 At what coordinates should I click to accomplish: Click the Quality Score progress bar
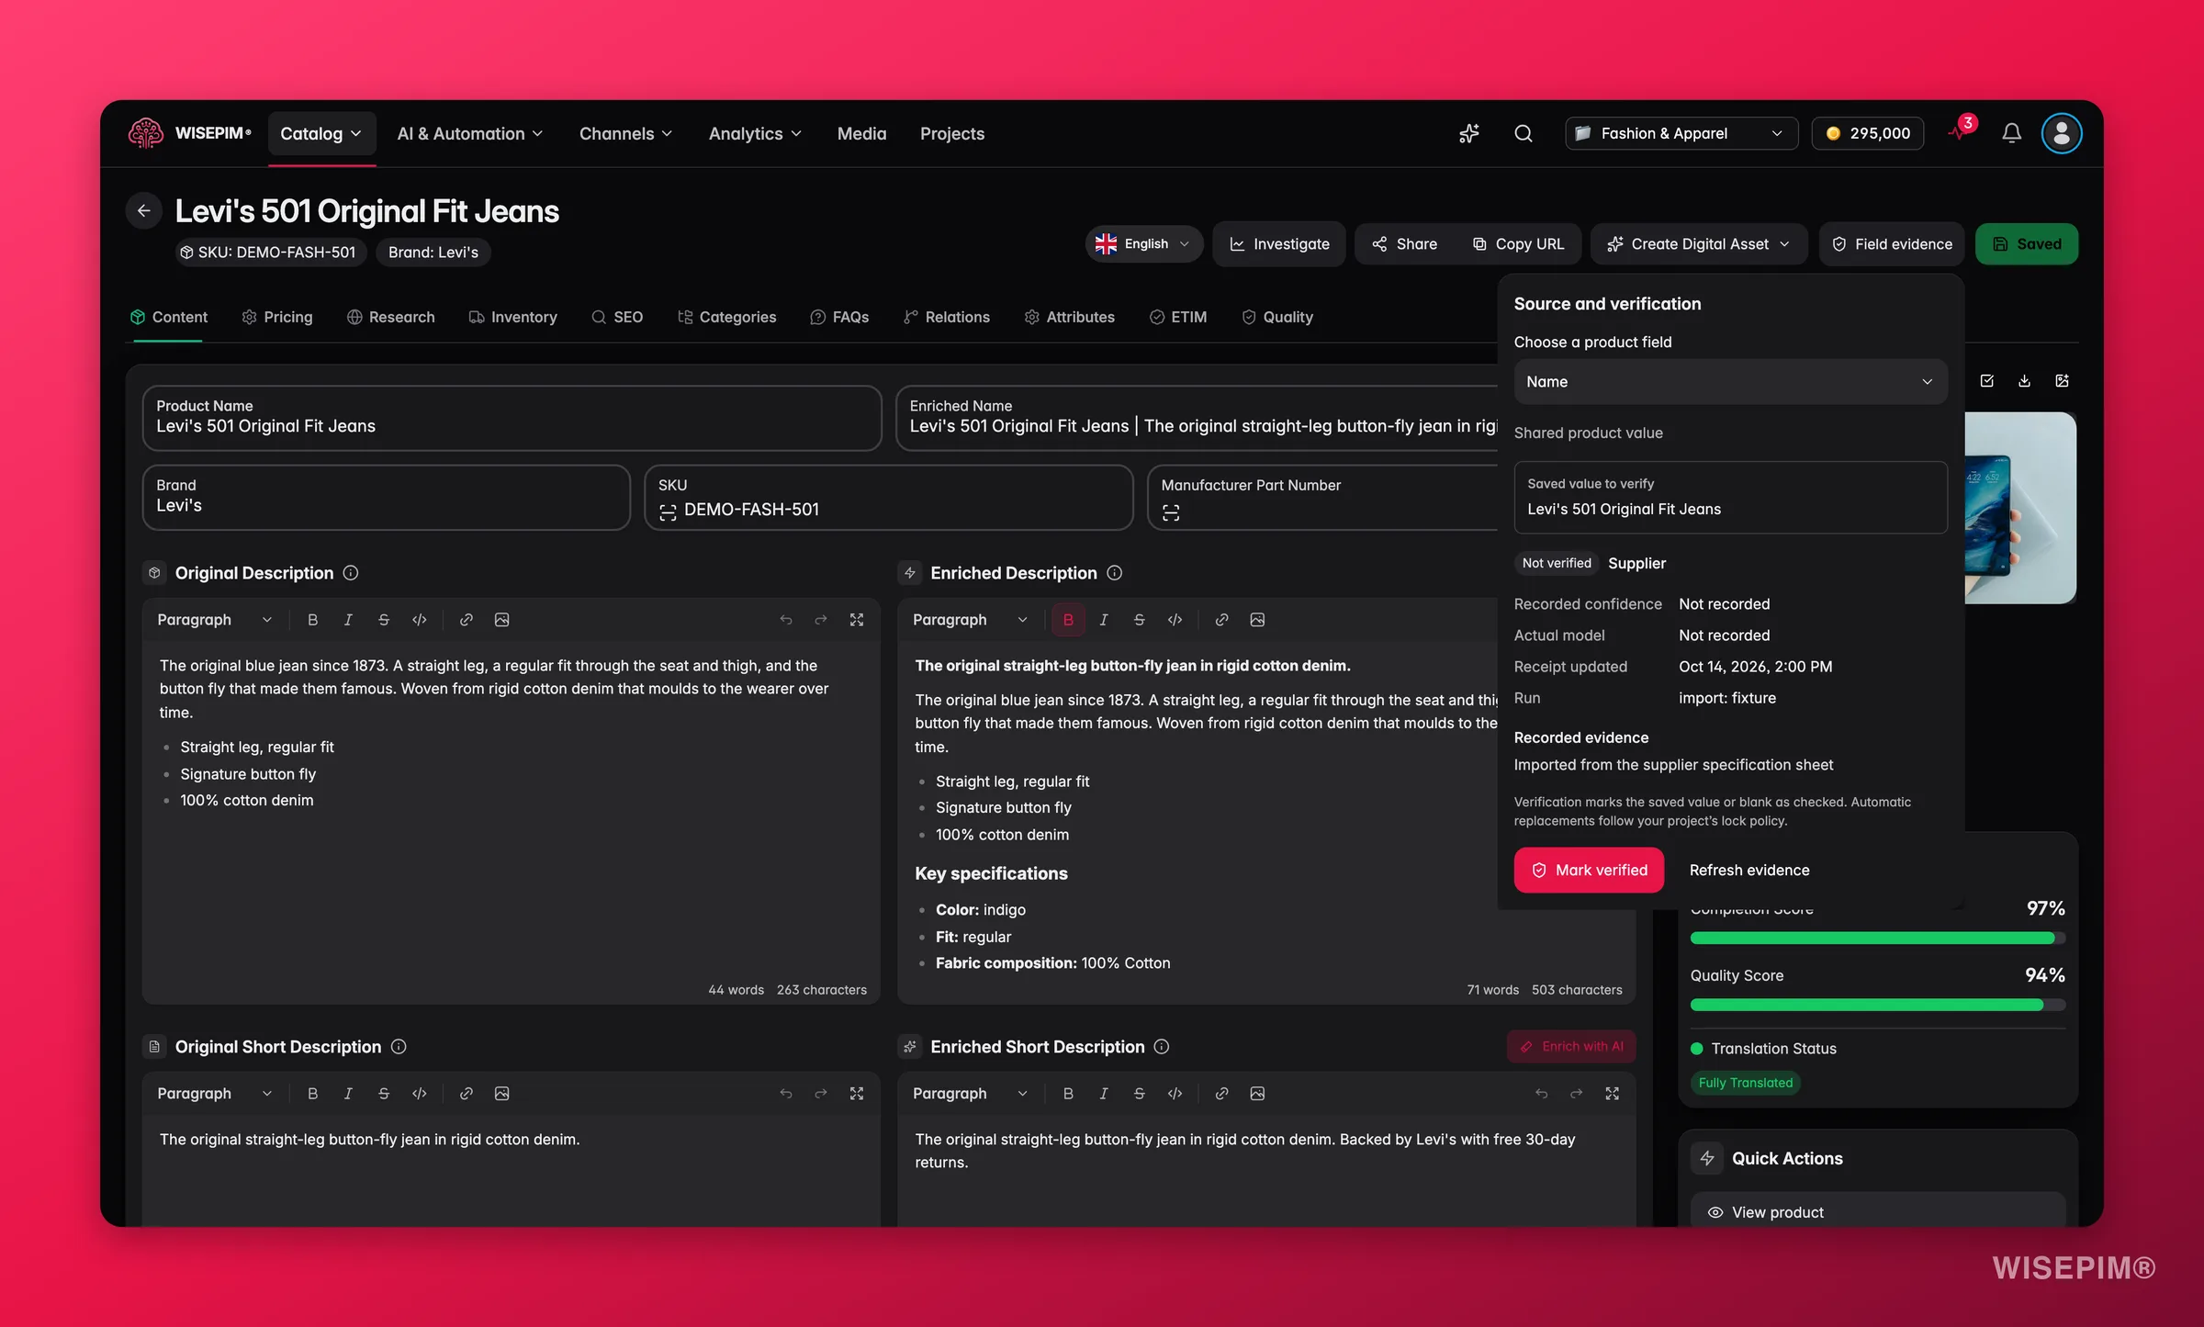tap(1877, 1006)
